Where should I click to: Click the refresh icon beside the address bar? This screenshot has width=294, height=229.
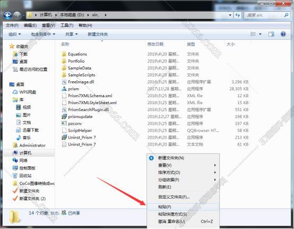click(238, 15)
